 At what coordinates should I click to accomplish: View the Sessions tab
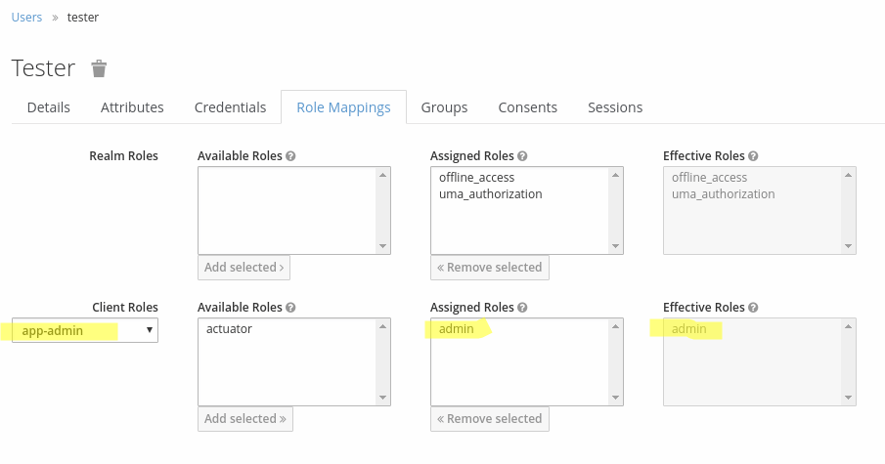click(x=614, y=107)
